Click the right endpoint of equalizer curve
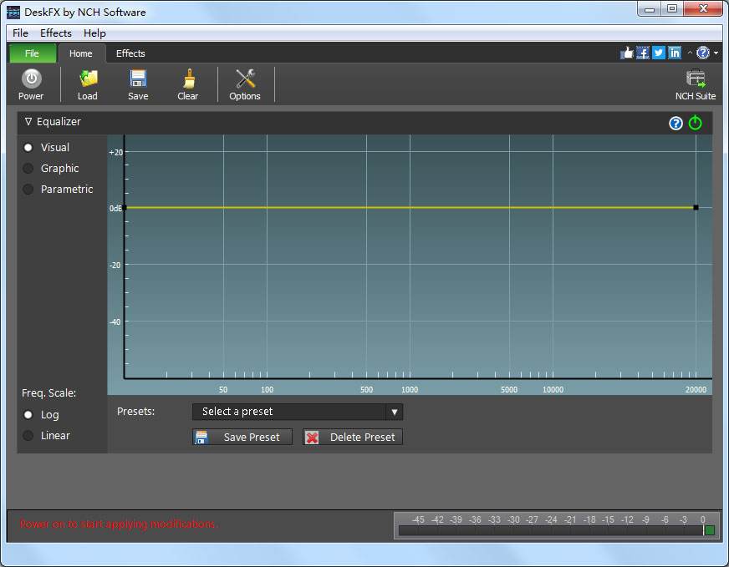Image resolution: width=729 pixels, height=567 pixels. click(696, 208)
